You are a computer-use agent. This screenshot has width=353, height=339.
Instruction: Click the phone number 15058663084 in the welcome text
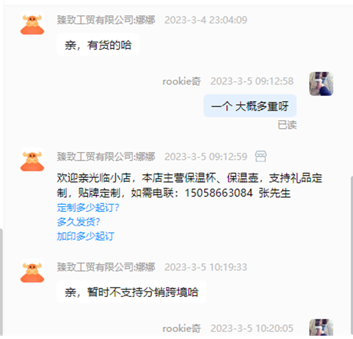[x=219, y=193]
